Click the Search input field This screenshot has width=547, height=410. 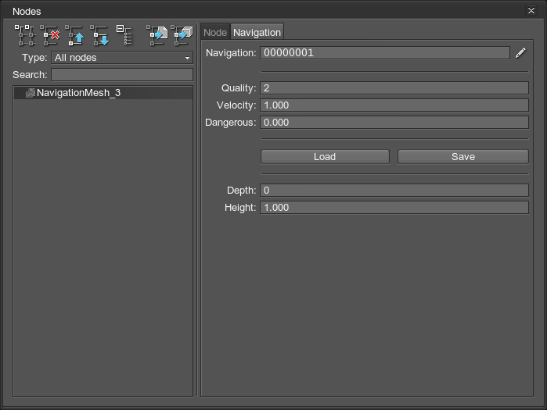122,75
